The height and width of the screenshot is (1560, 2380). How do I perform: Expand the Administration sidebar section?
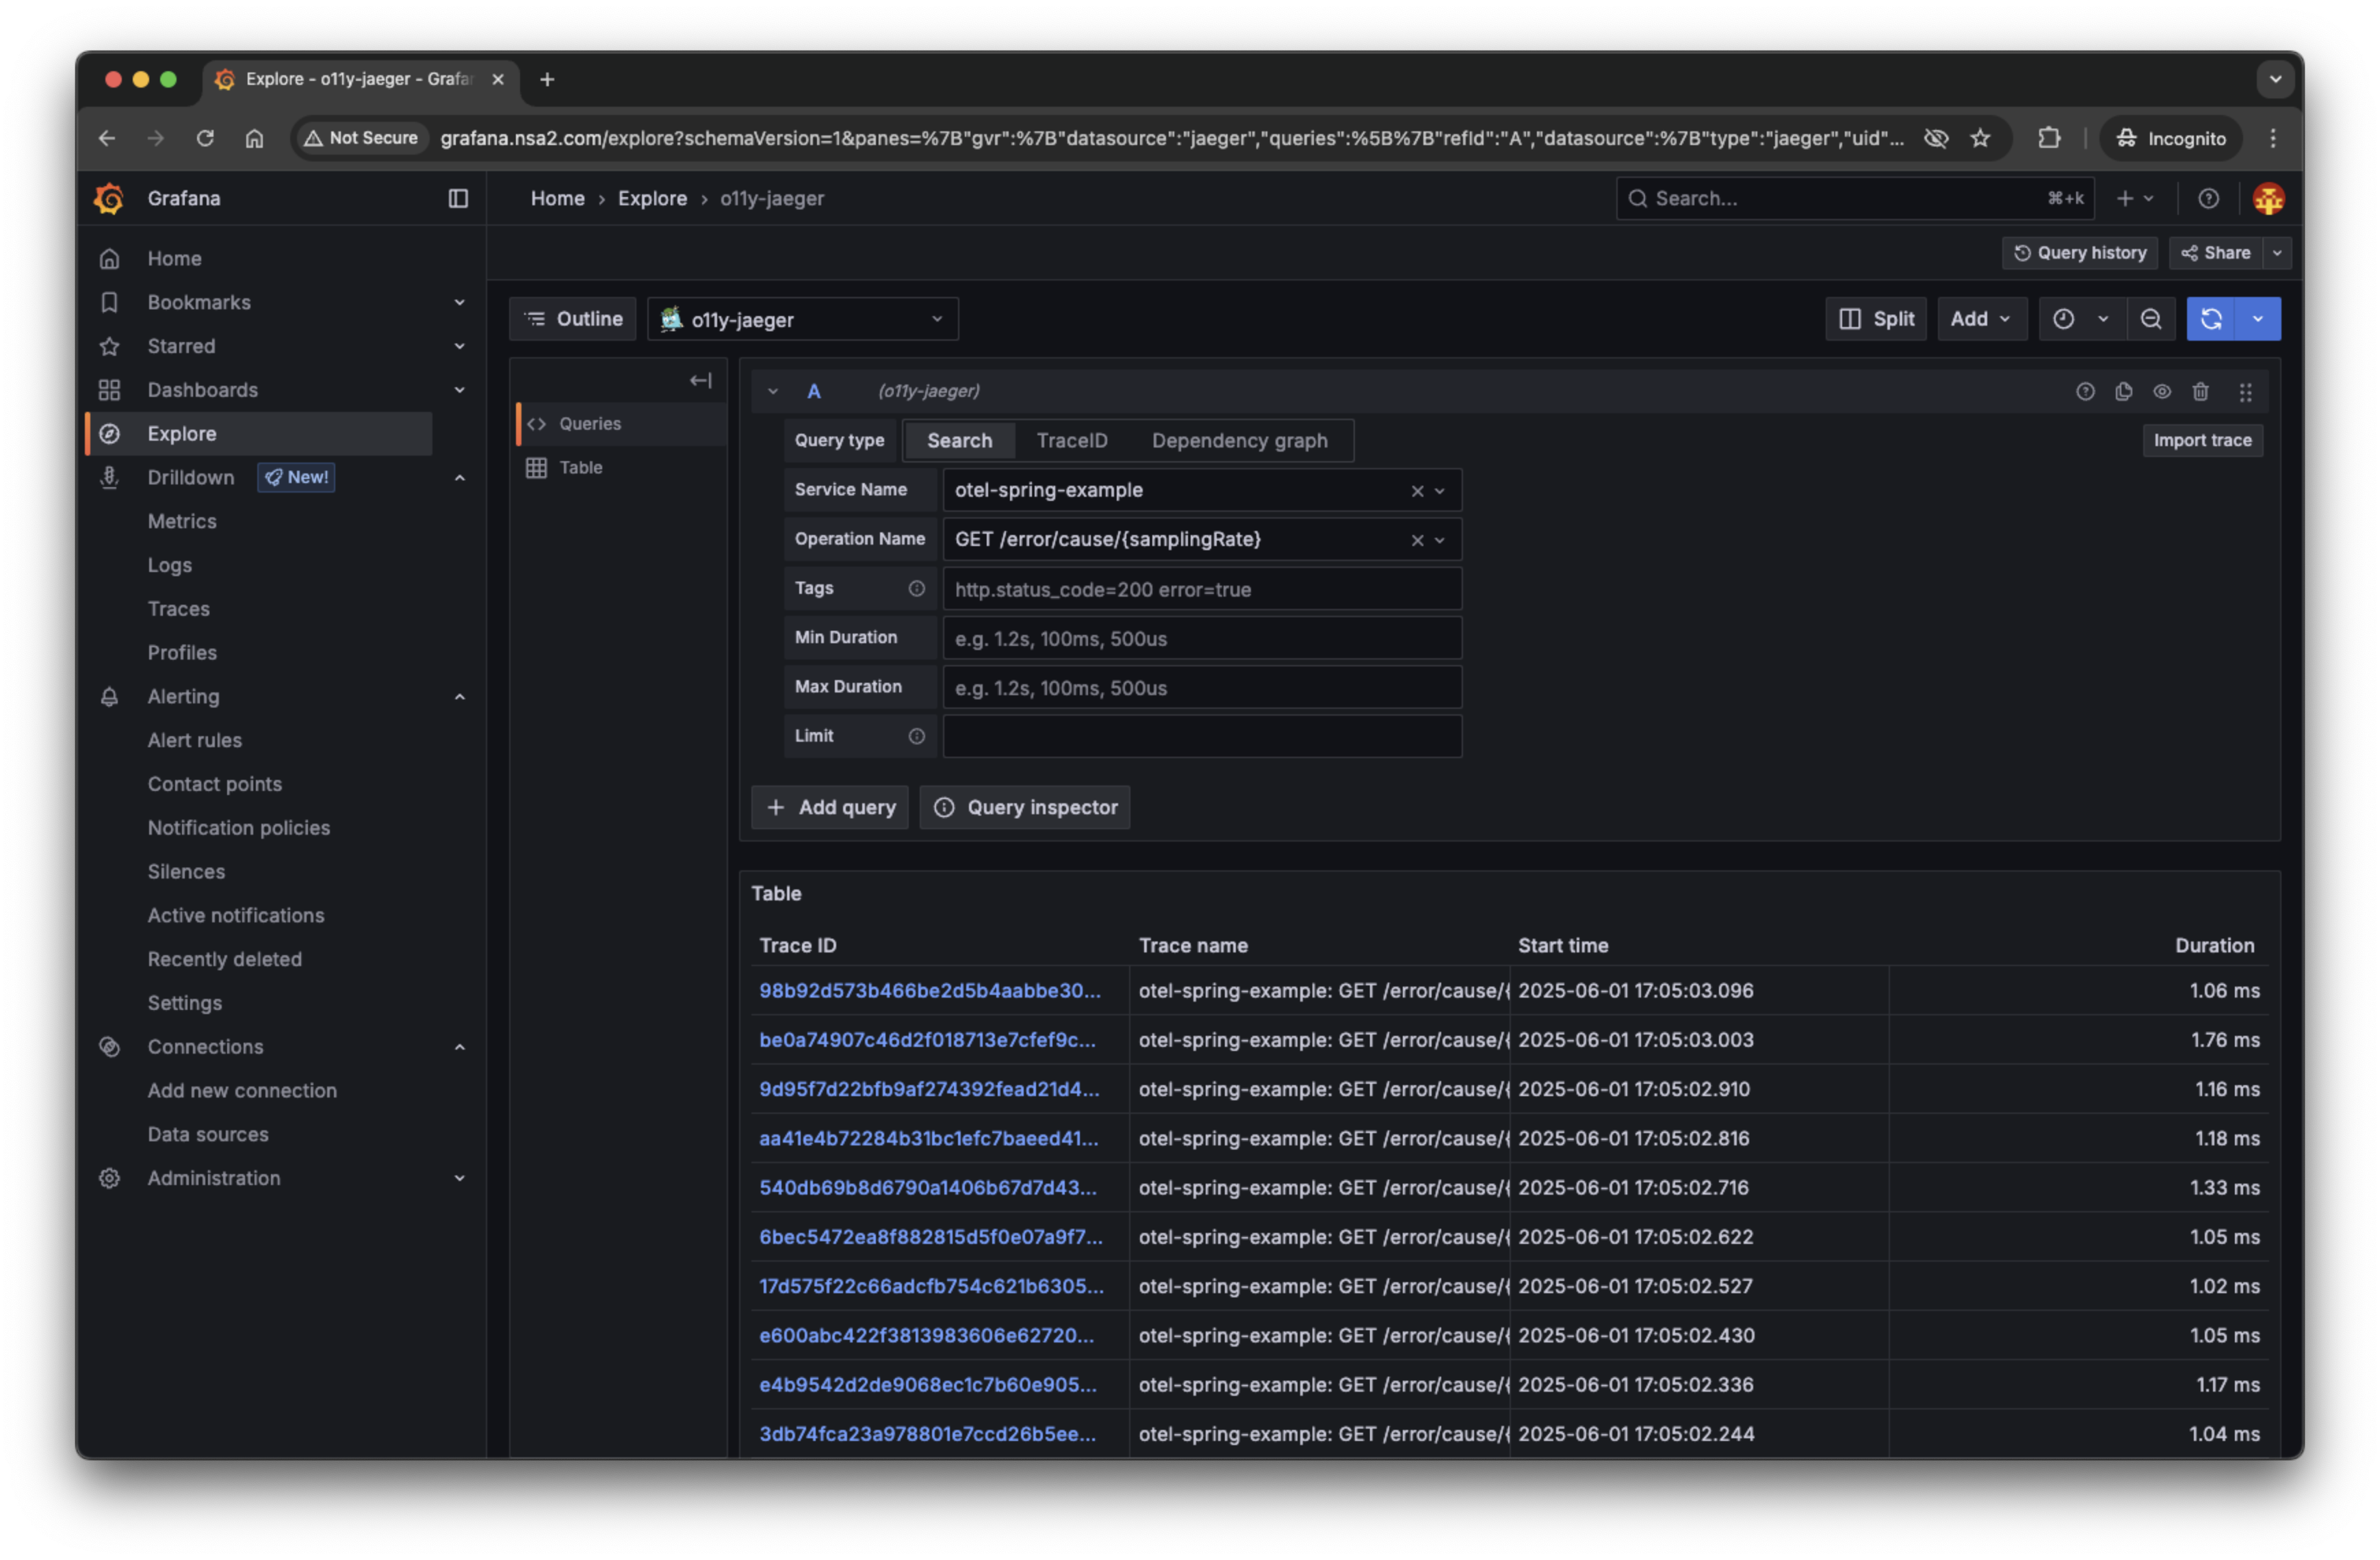coord(459,1178)
